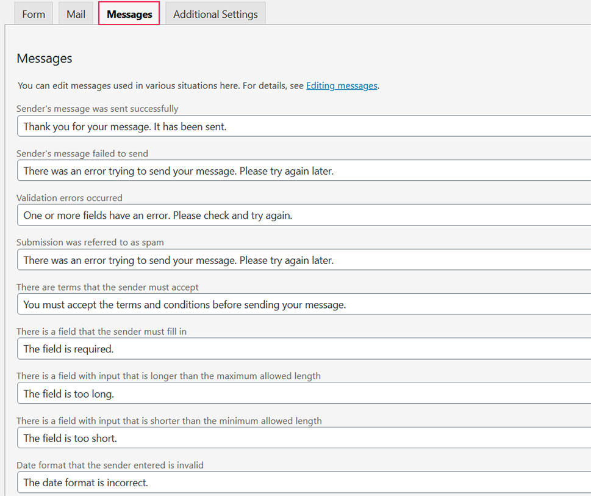Screen dimensions: 591x496
Task: Click the Messages page heading
Action: (x=44, y=59)
